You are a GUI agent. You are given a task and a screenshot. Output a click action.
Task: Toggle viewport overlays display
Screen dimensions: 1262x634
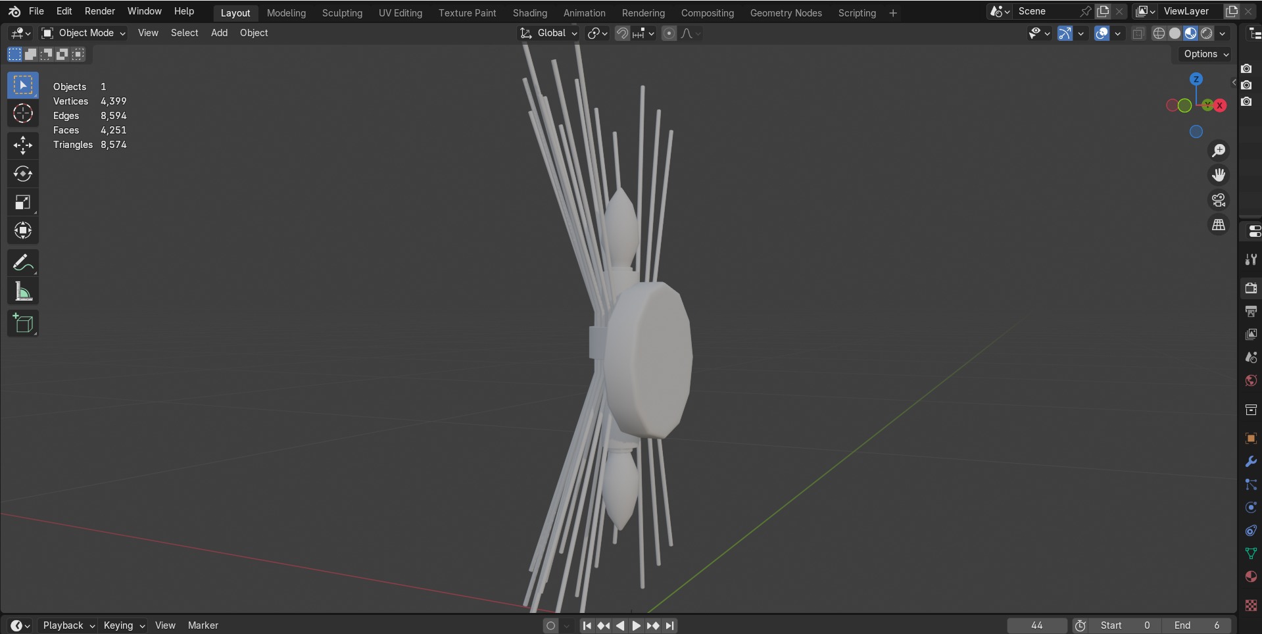[1102, 33]
